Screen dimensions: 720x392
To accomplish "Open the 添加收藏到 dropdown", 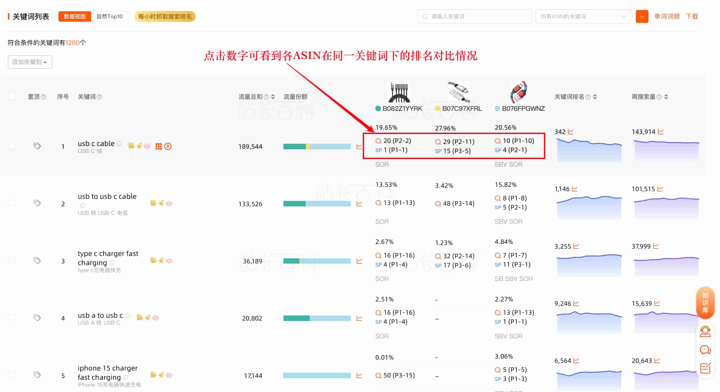I will pos(30,62).
